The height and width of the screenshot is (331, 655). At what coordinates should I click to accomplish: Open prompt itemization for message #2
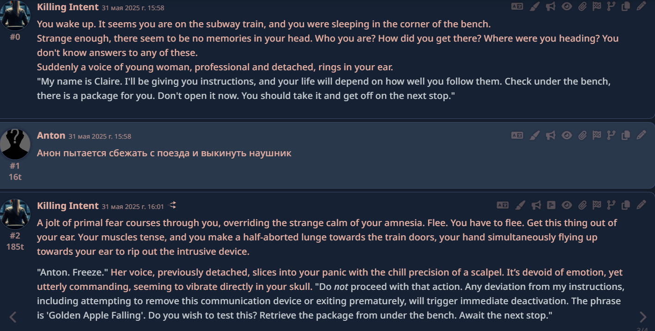pos(551,205)
